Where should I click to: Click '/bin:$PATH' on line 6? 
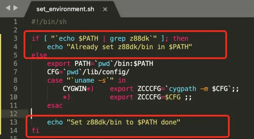click(134, 64)
